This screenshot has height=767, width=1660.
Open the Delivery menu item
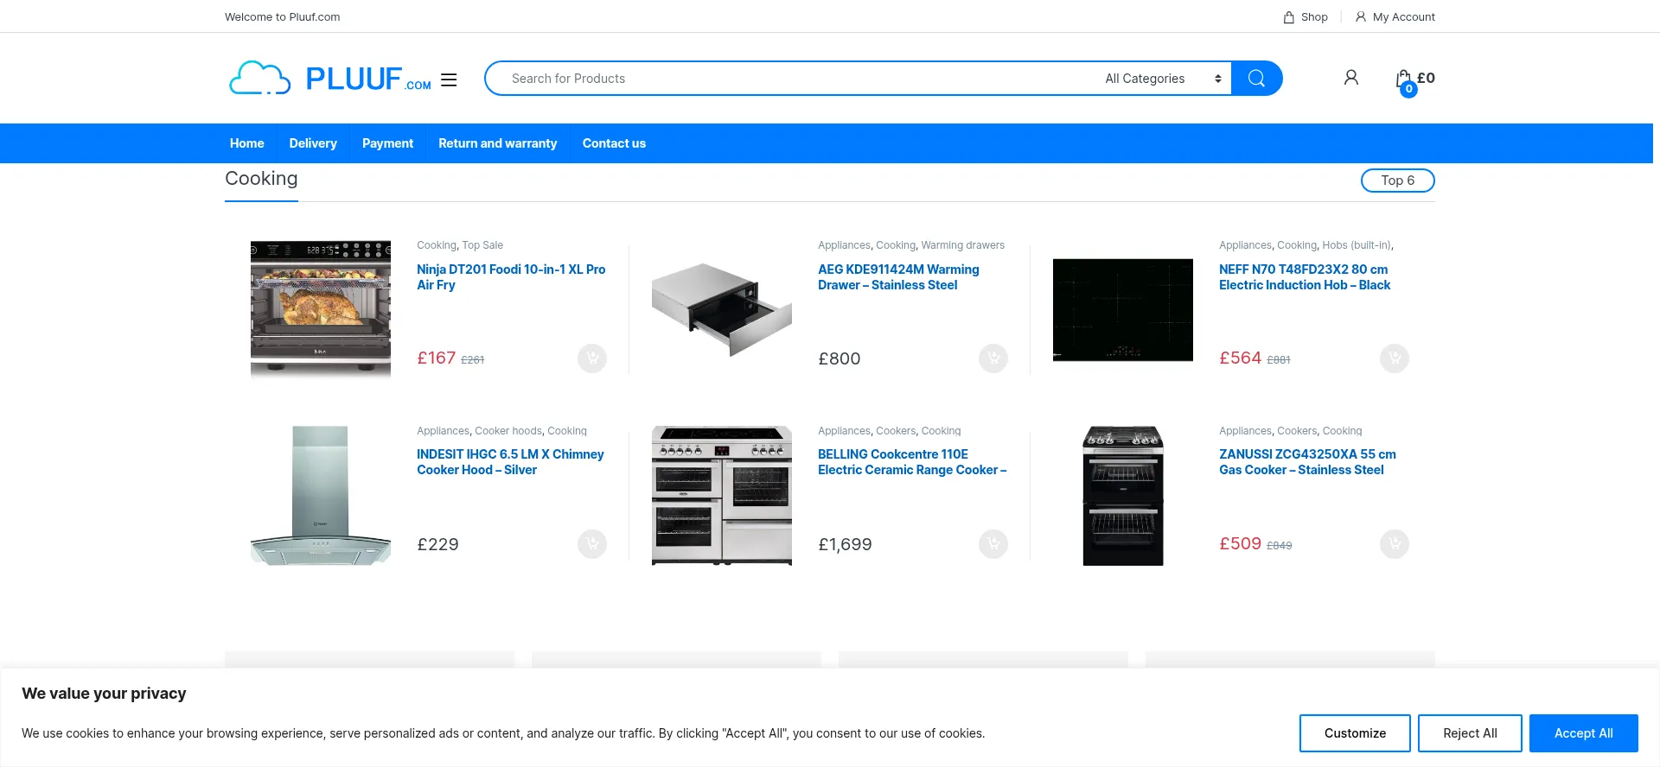coord(313,143)
